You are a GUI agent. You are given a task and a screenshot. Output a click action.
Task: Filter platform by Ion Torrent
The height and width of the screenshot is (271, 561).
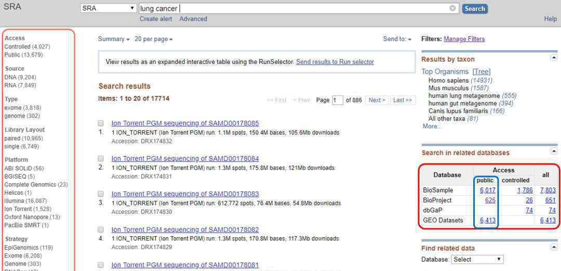tap(28, 209)
